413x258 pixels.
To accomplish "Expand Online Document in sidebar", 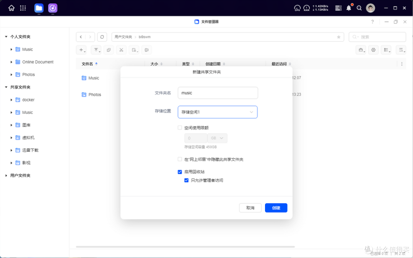I will pos(11,62).
